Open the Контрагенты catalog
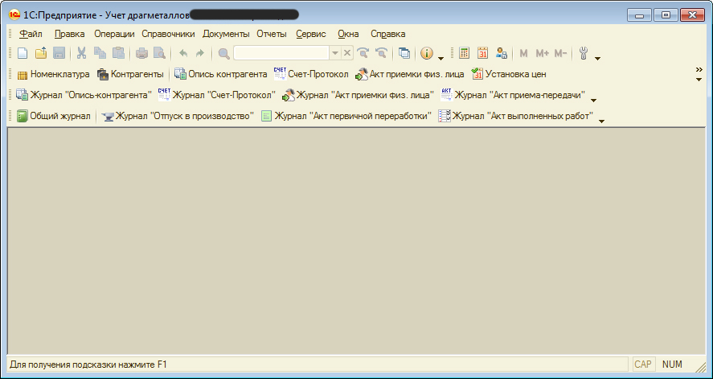The width and height of the screenshot is (713, 379). click(x=130, y=74)
